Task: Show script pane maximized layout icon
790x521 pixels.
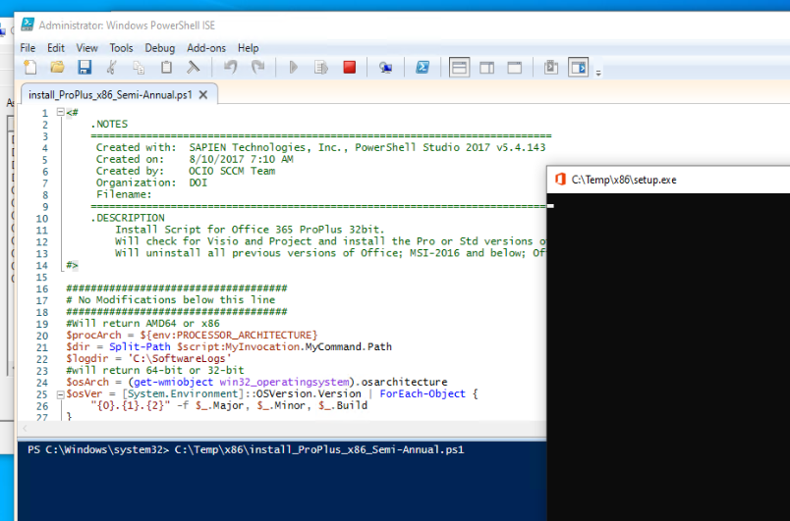Action: [515, 67]
